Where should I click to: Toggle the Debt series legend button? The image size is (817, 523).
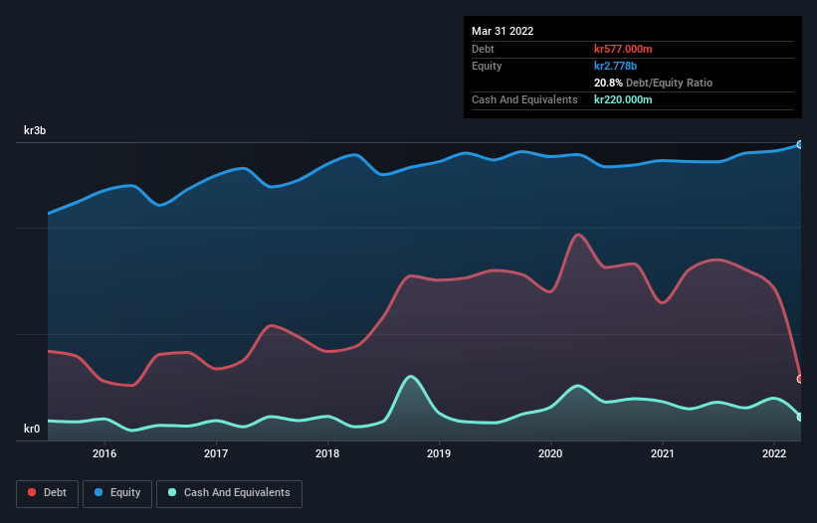point(48,493)
